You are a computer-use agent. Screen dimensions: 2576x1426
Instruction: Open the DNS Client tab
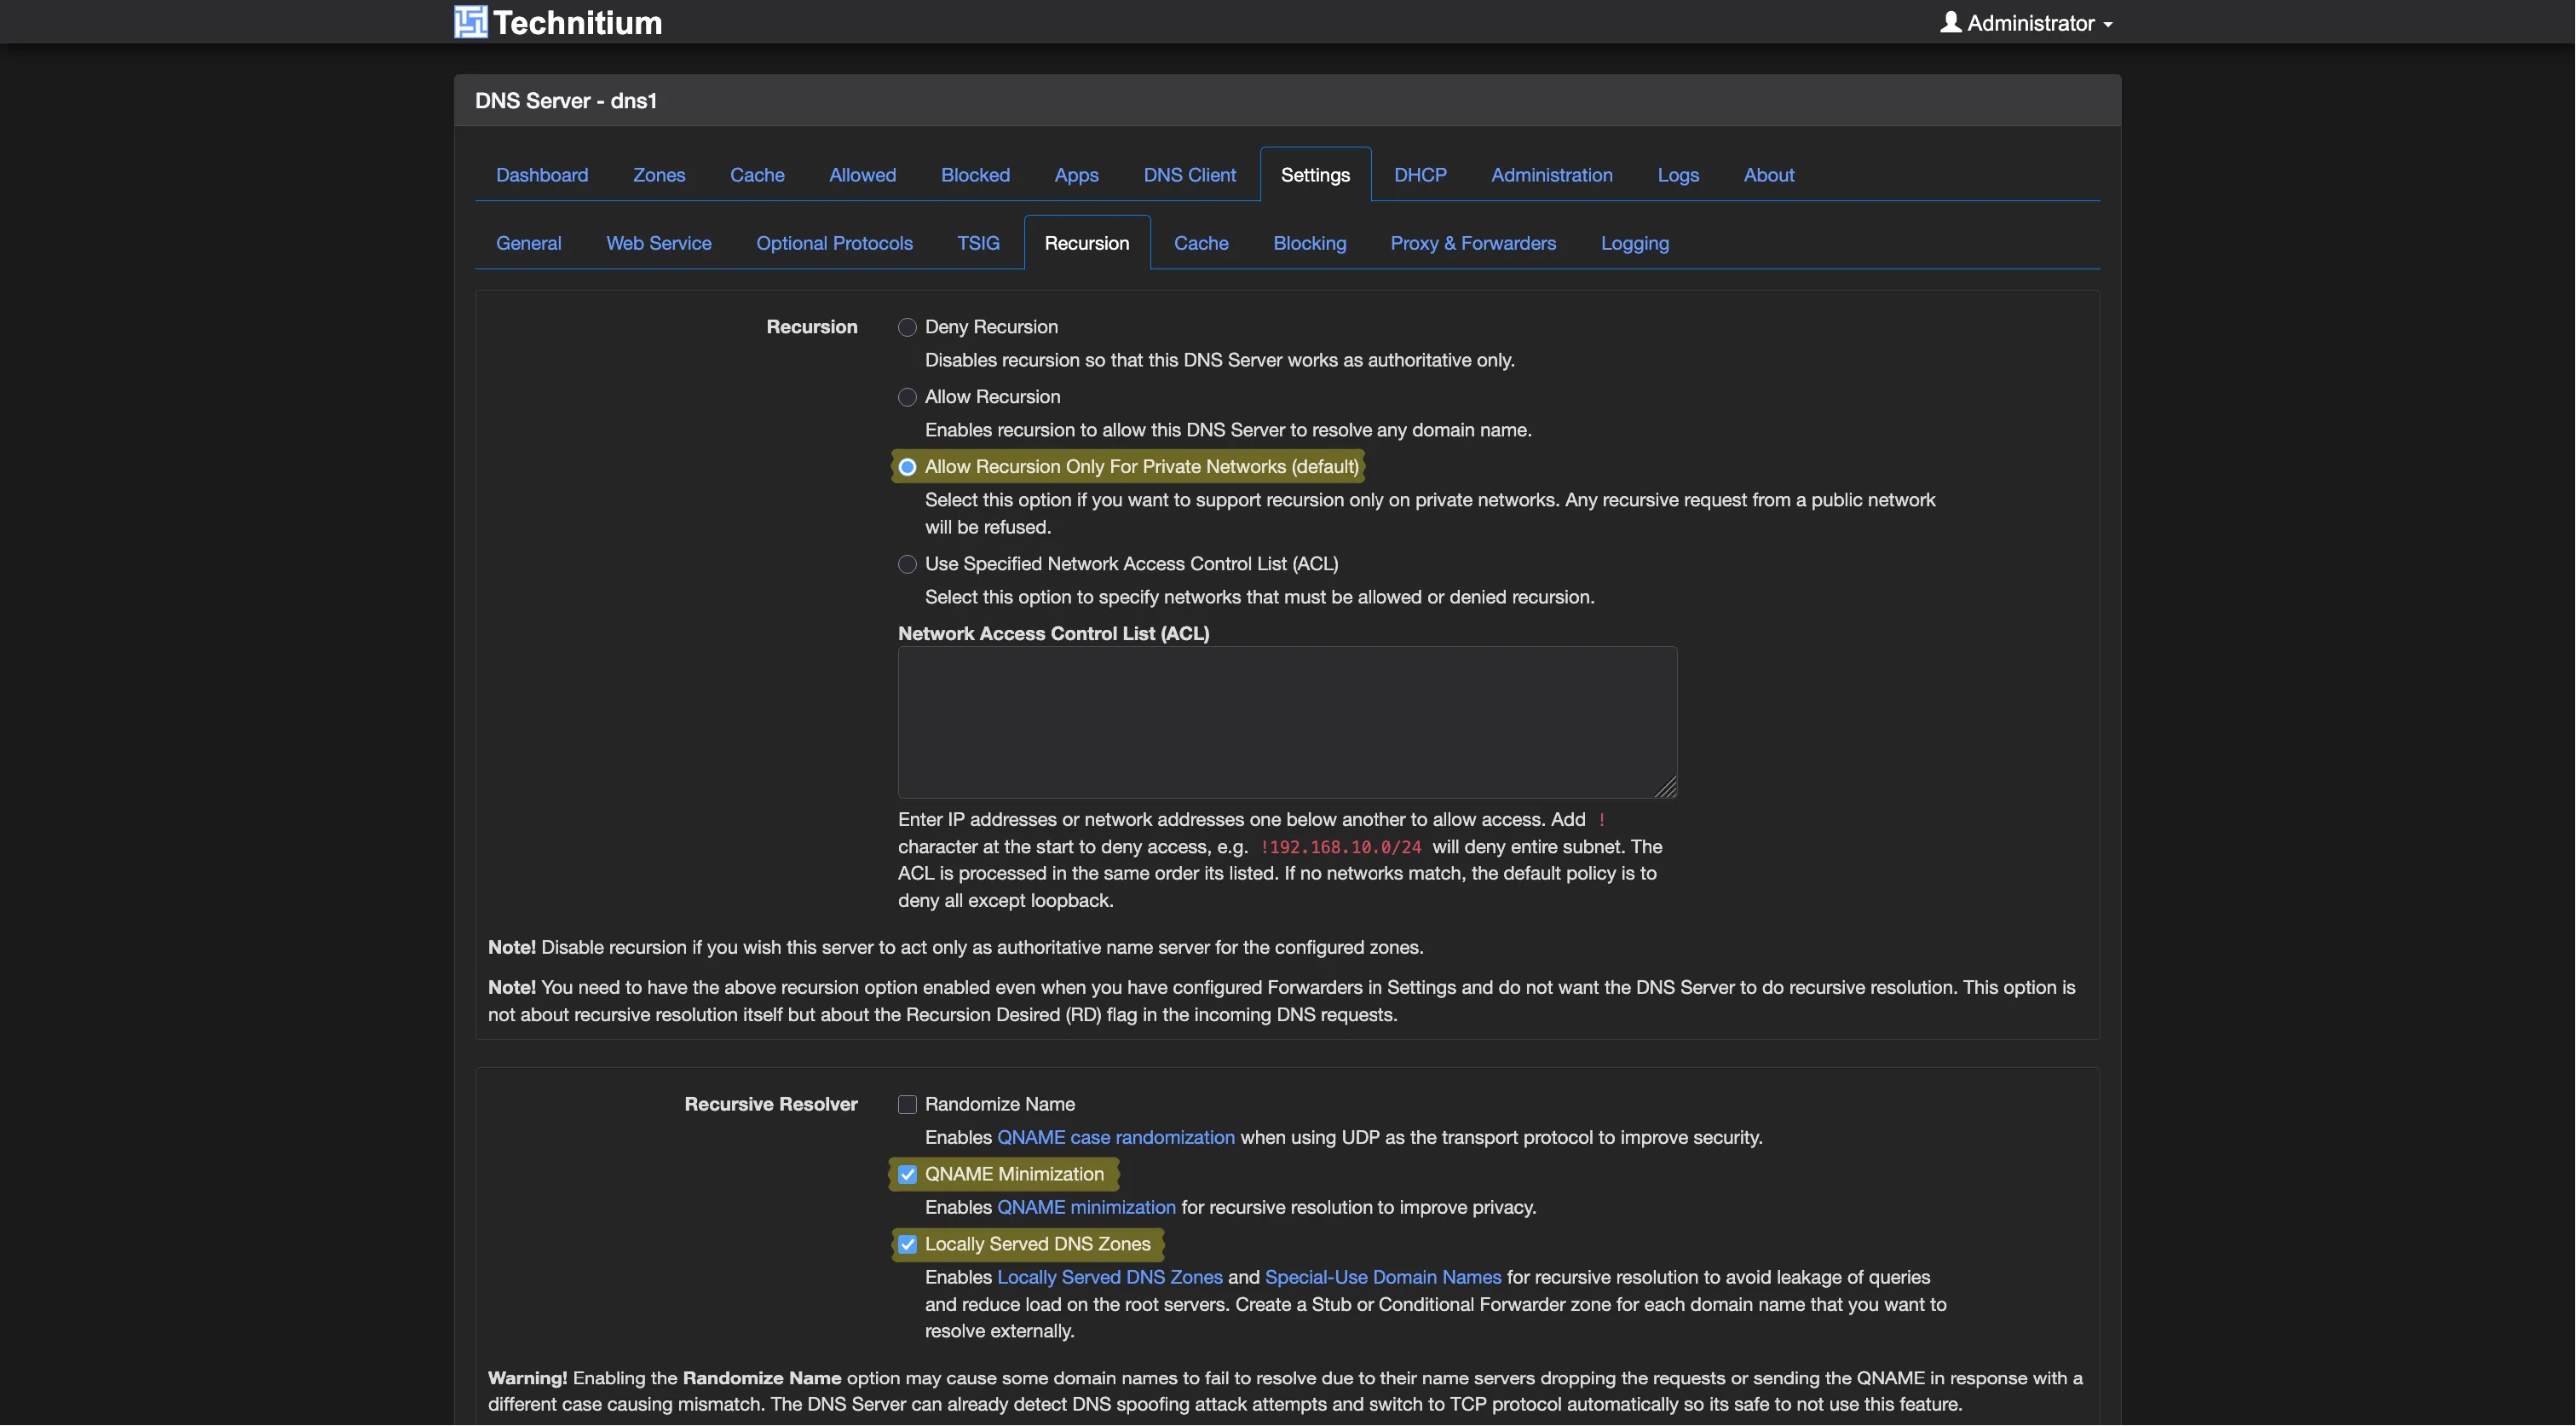point(1189,175)
